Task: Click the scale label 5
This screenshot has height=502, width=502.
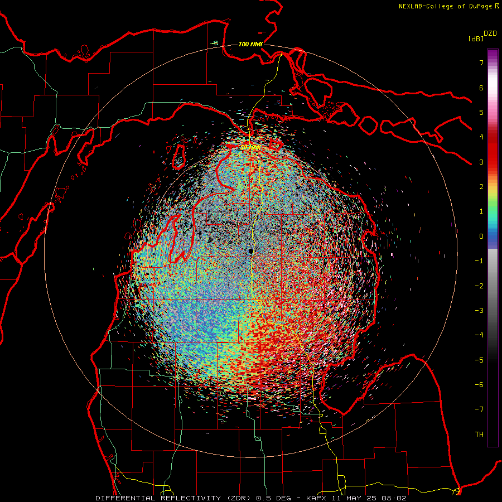Action: [481, 112]
